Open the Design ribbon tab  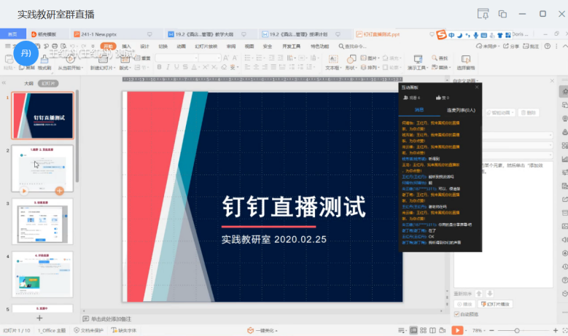click(144, 47)
